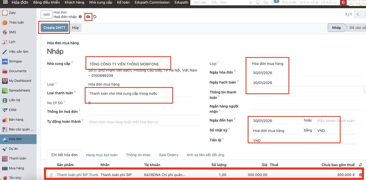The width and height of the screenshot is (366, 180).
Task: Open Nhà cung cấp vendor dropdown field
Action: coord(140,64)
